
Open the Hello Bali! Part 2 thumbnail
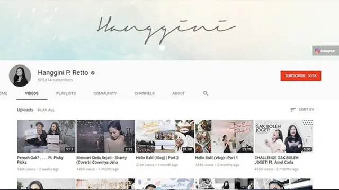point(165,136)
